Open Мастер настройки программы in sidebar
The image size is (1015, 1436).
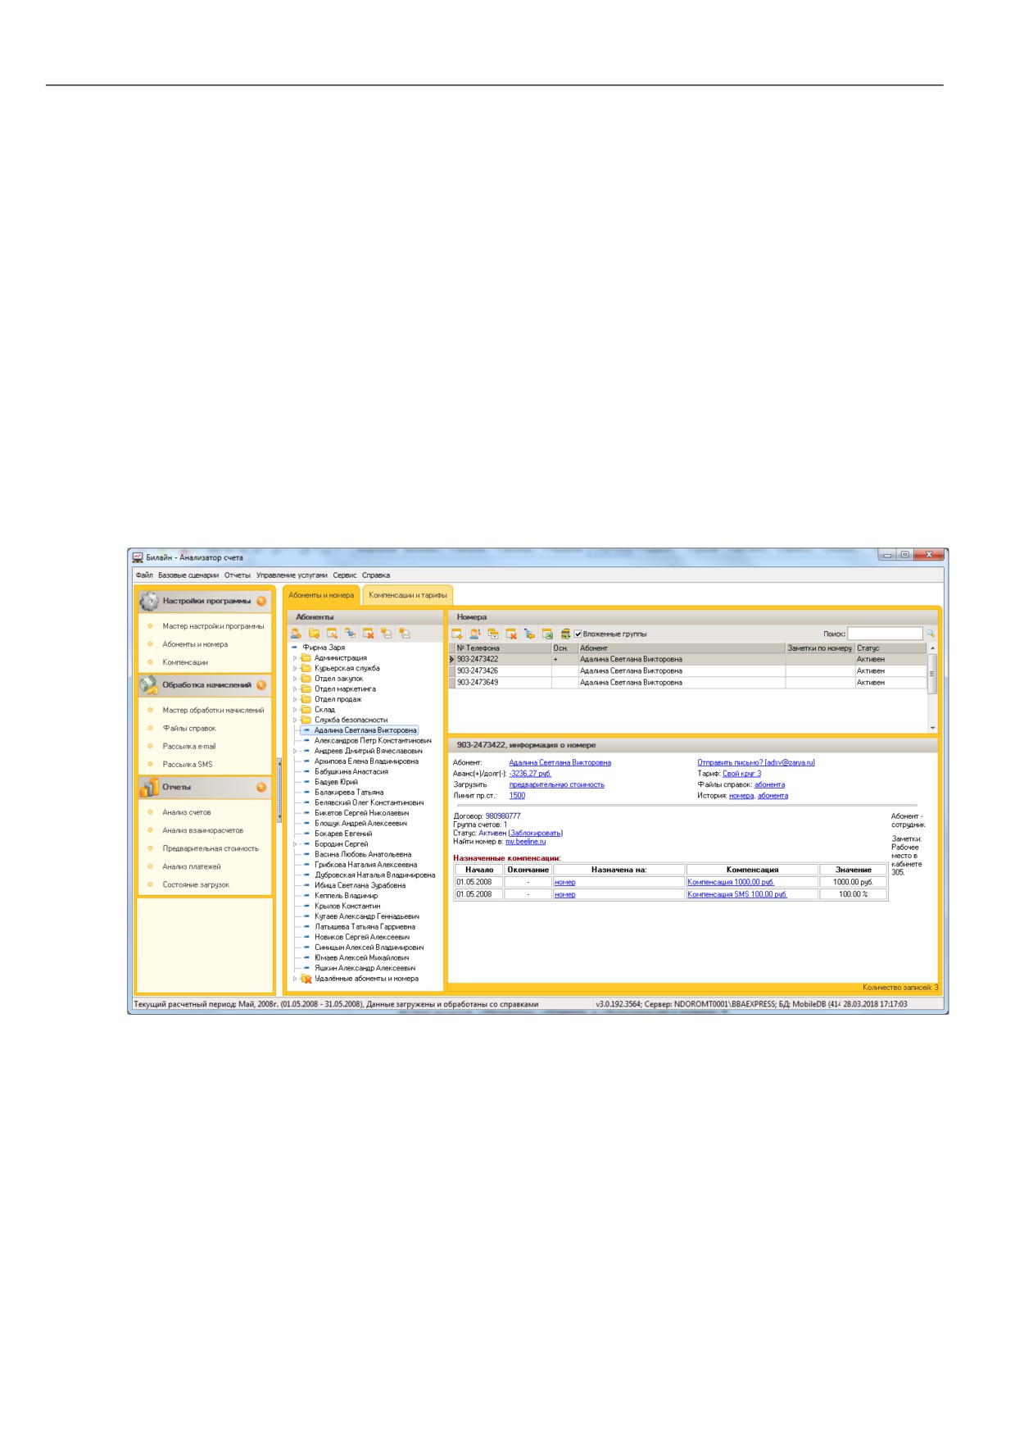click(213, 626)
